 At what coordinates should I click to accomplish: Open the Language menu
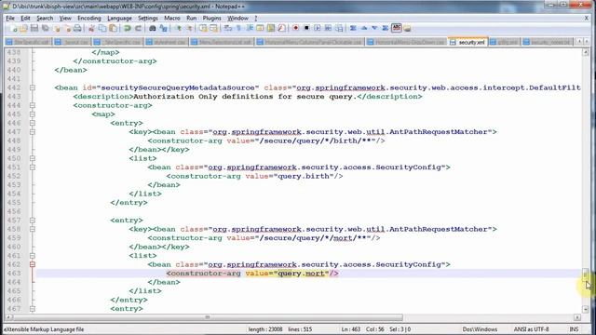[119, 19]
